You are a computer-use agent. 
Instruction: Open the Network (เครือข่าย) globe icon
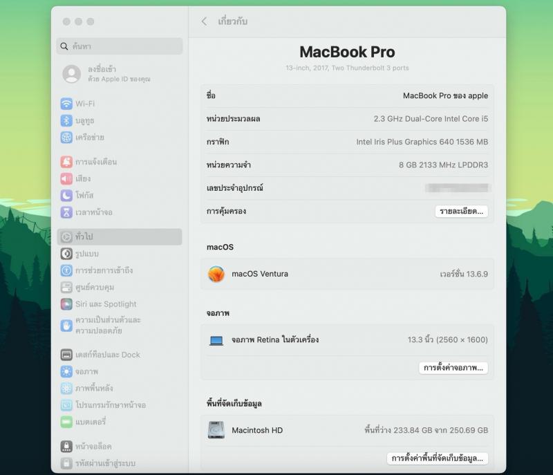click(x=66, y=137)
